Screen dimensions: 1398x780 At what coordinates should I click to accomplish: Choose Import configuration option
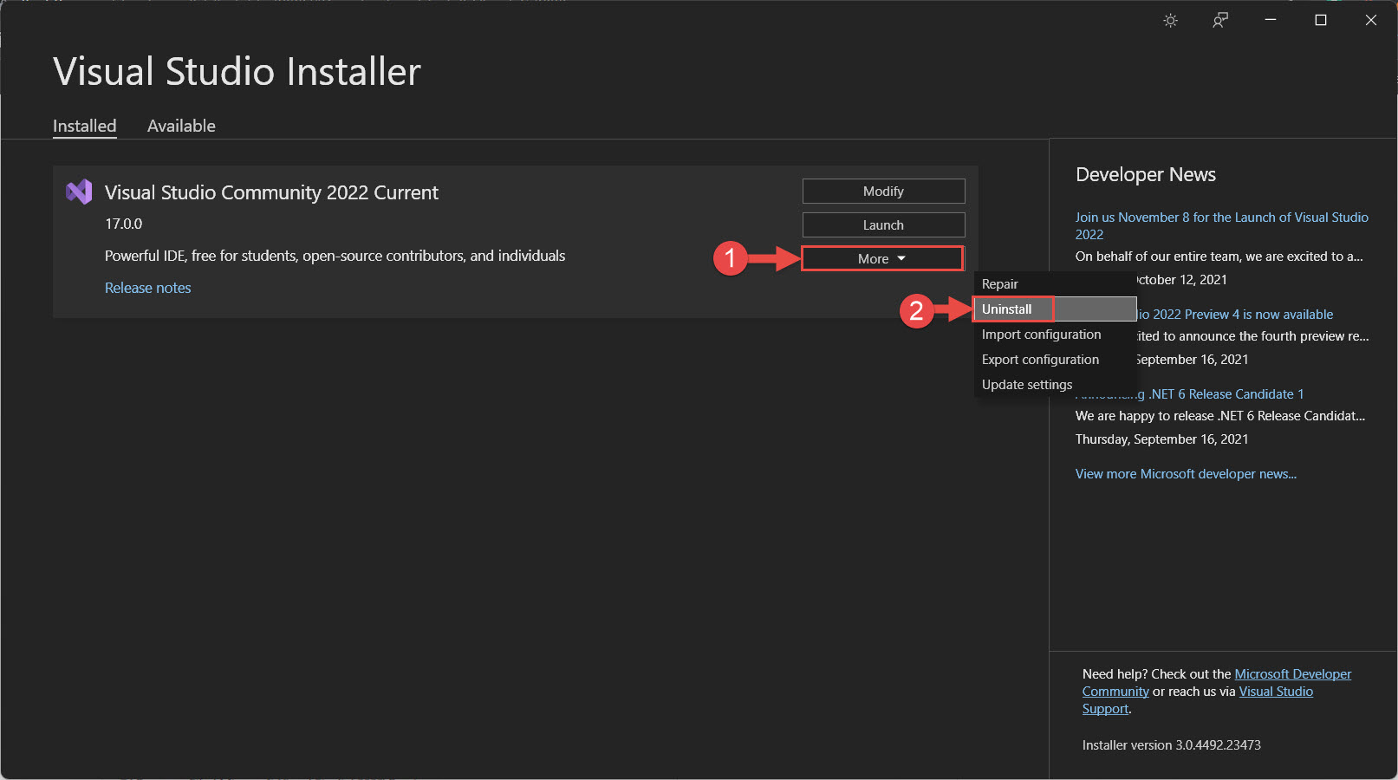pyautogui.click(x=1040, y=334)
